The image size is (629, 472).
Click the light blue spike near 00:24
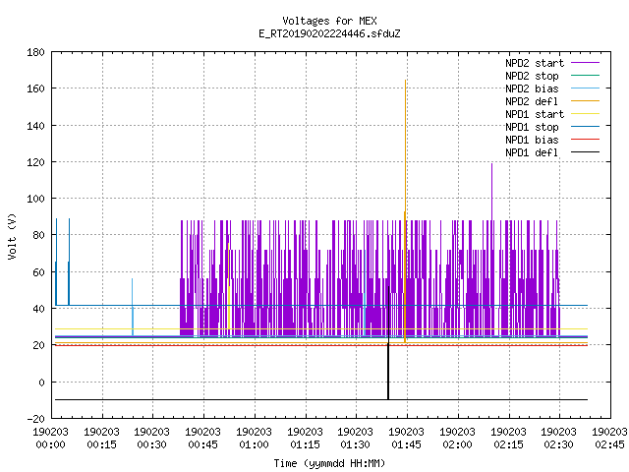point(133,307)
